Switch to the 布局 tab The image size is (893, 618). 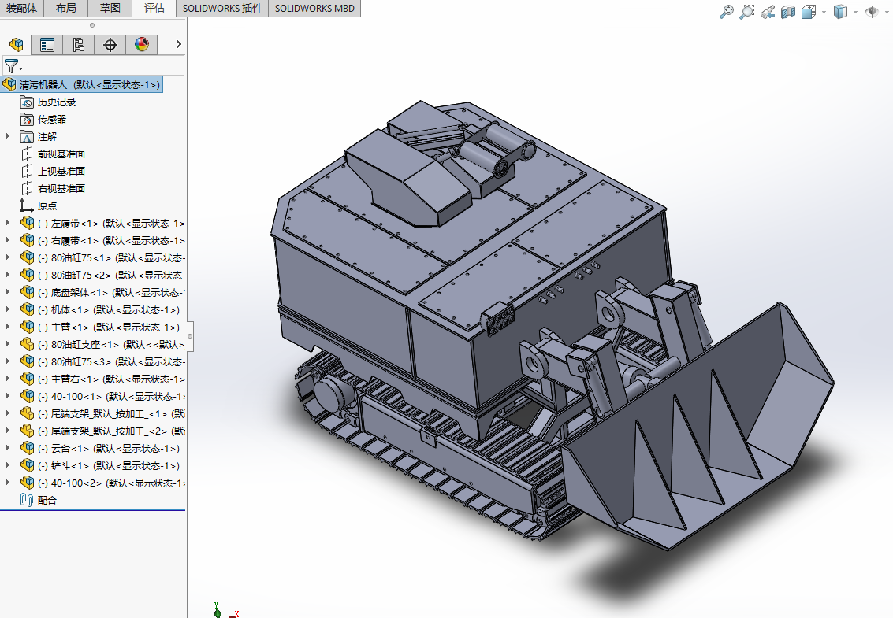point(66,8)
